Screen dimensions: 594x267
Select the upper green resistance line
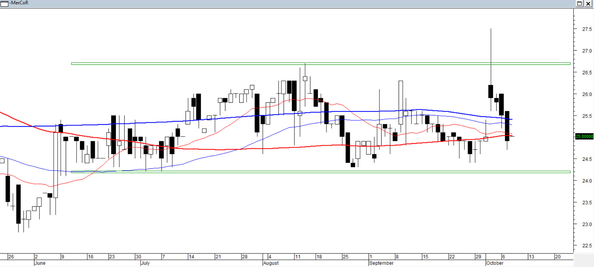(x=316, y=64)
